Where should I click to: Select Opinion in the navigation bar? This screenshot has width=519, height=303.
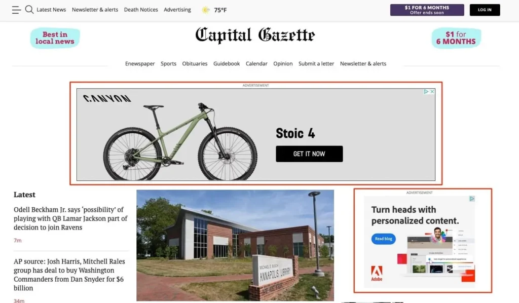click(283, 63)
